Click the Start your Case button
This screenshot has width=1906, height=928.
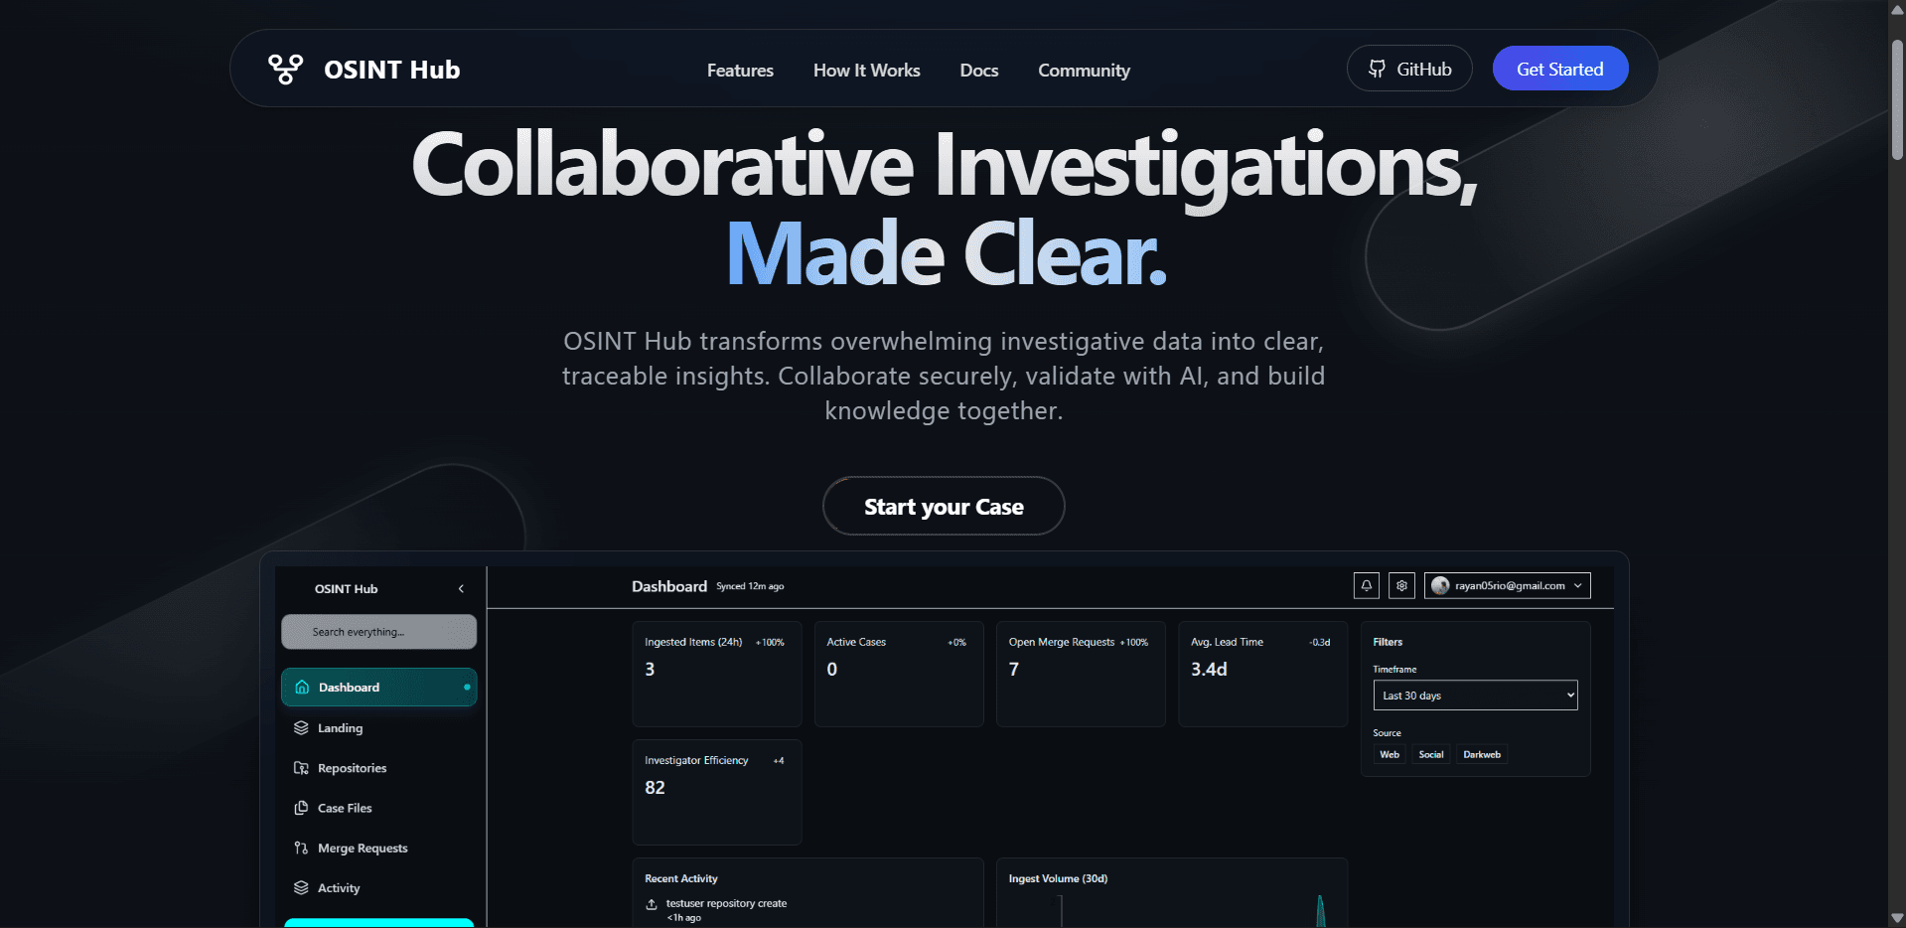(943, 506)
